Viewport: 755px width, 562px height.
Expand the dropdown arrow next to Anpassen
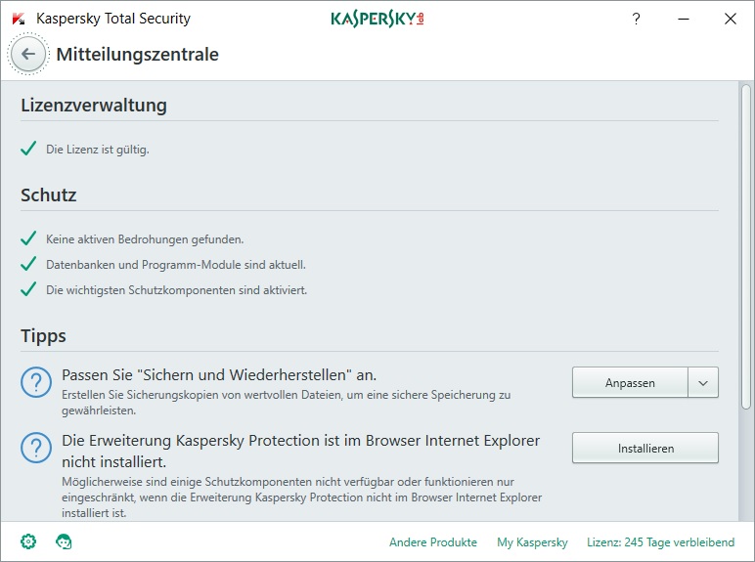(703, 383)
